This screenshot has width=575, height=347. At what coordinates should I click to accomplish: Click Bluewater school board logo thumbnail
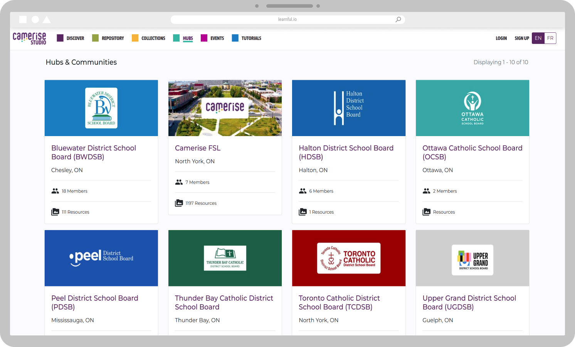click(x=101, y=108)
